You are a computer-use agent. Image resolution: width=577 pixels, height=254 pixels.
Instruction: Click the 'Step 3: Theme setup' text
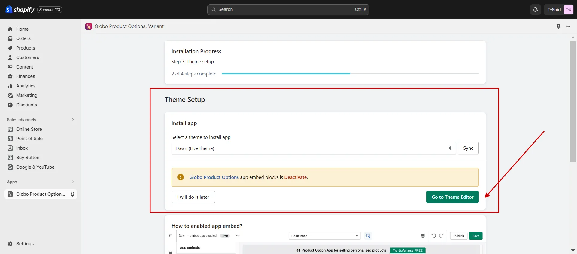193,62
